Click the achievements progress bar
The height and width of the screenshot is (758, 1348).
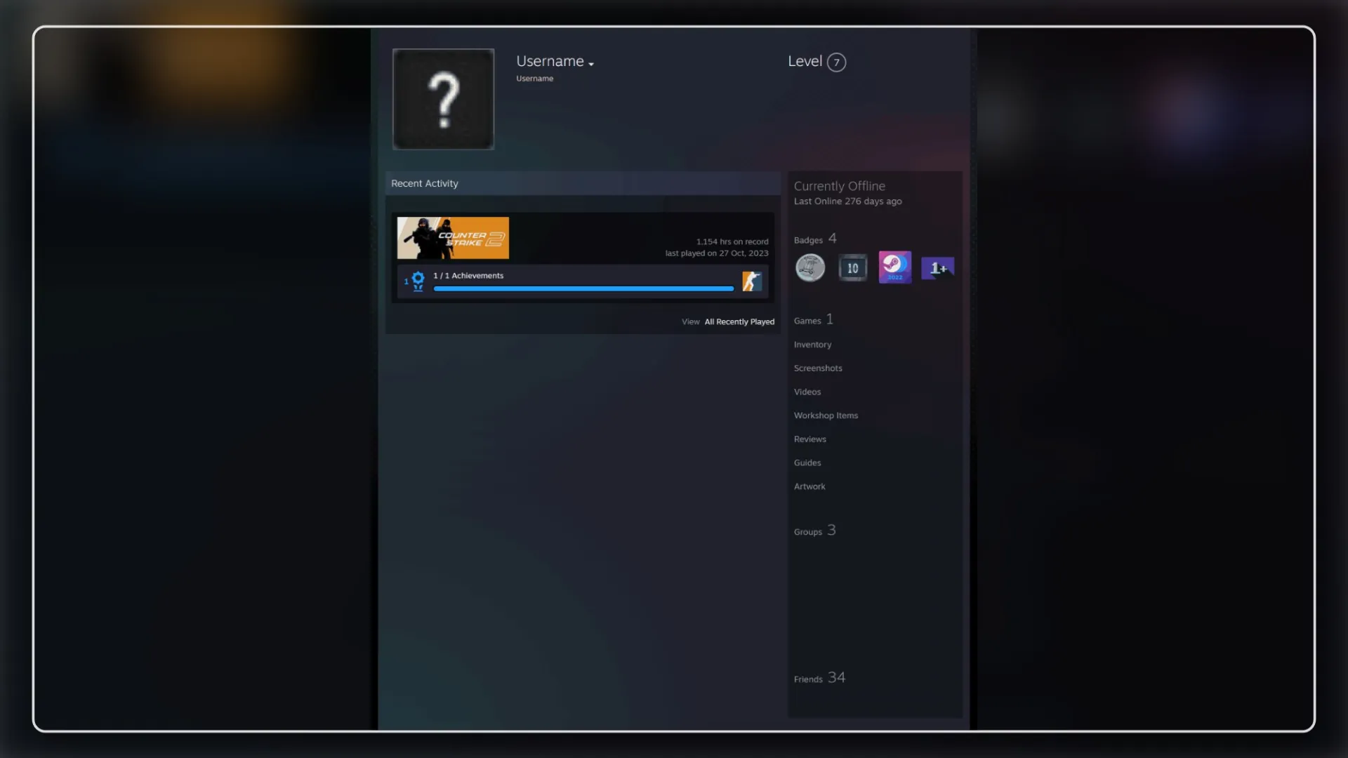pos(583,288)
